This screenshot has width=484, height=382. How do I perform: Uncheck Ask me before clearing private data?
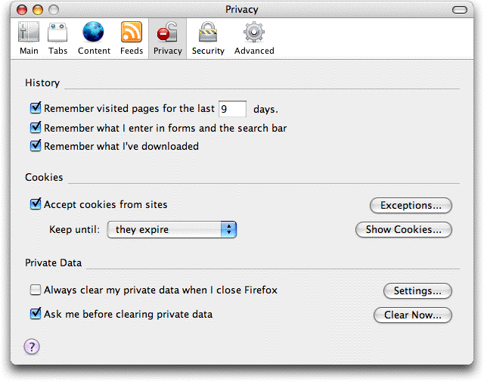36,314
